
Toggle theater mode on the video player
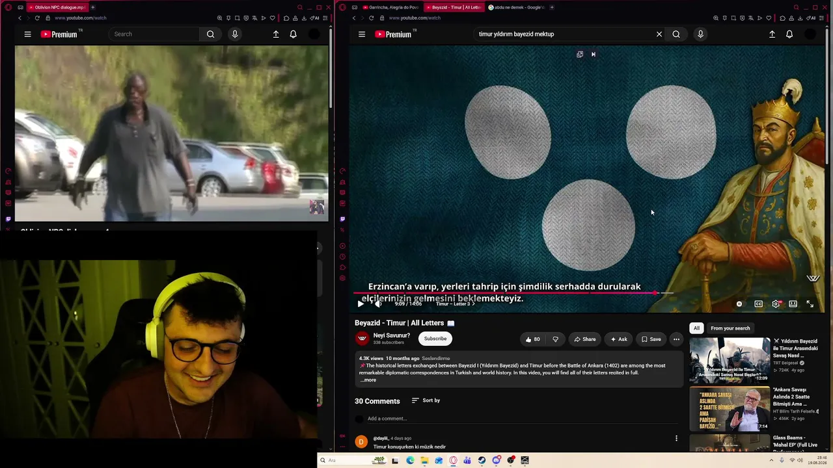click(x=793, y=304)
